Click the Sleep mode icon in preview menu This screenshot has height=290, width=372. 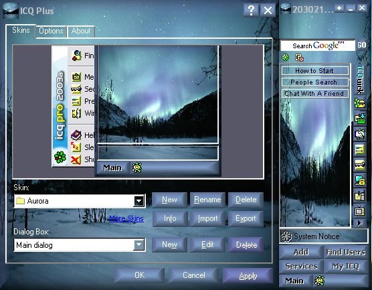point(76,147)
